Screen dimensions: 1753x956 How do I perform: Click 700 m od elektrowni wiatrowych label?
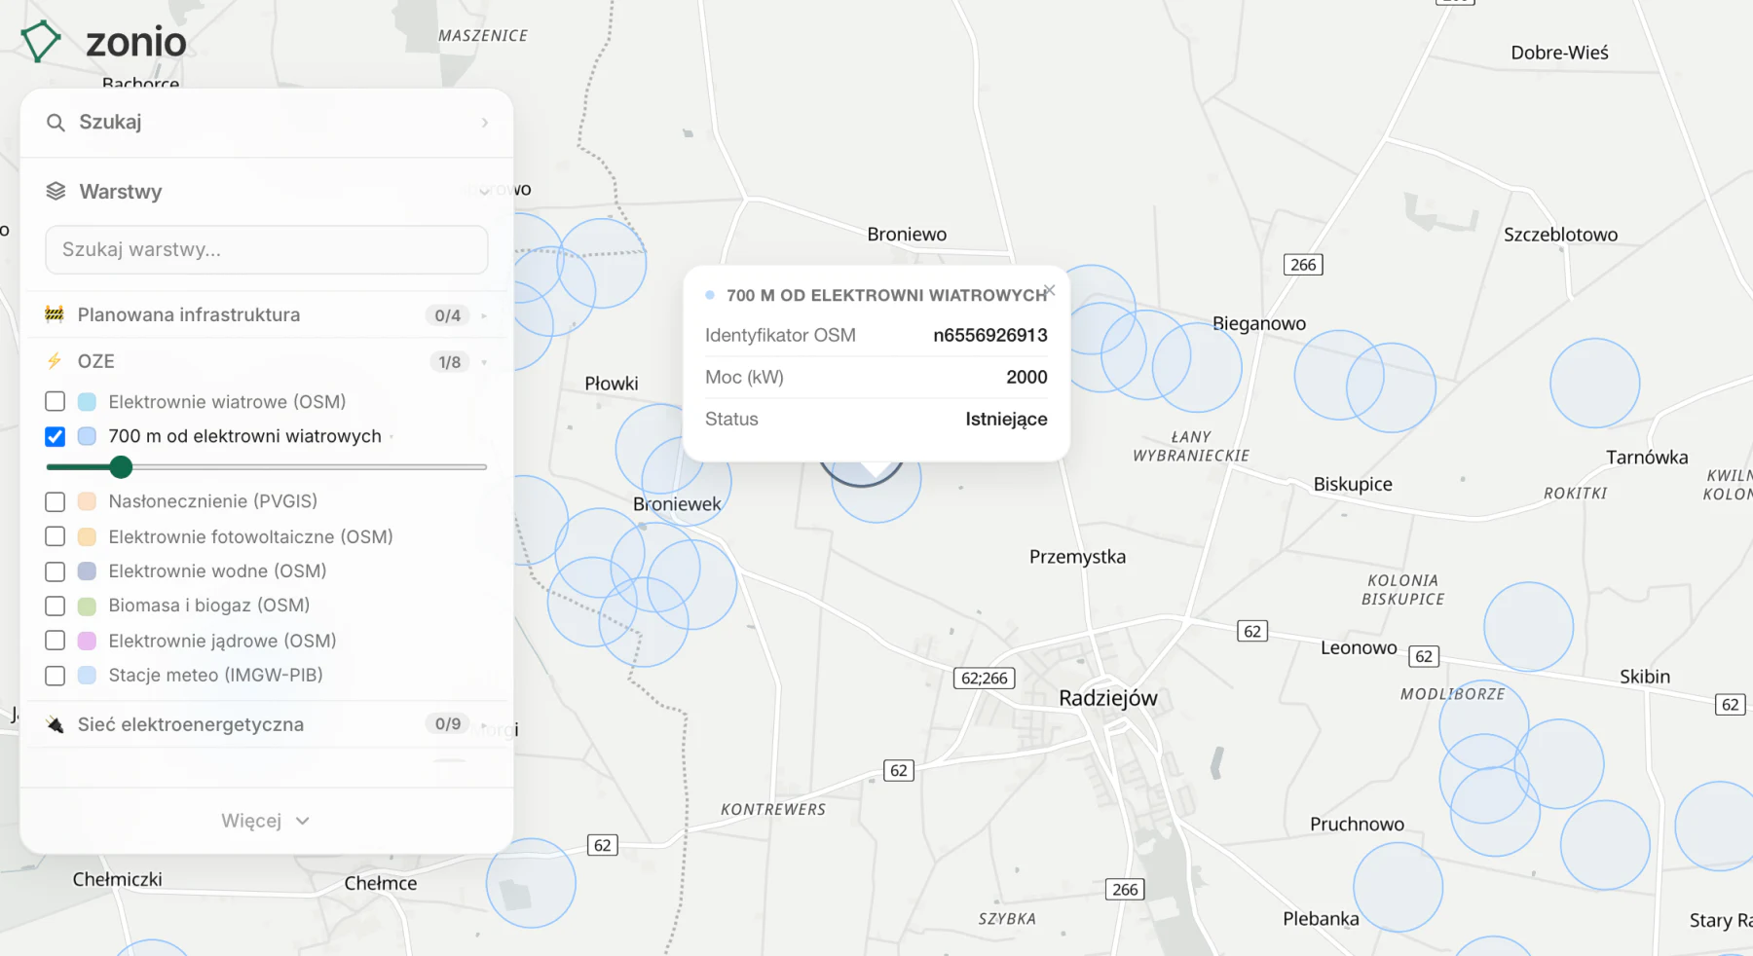point(244,436)
